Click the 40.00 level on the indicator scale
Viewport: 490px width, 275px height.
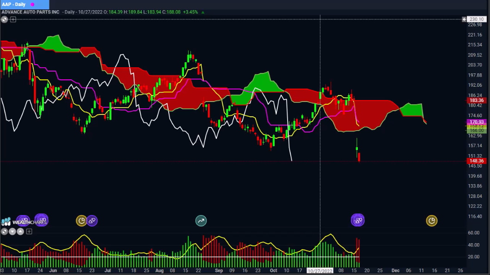(x=473, y=245)
